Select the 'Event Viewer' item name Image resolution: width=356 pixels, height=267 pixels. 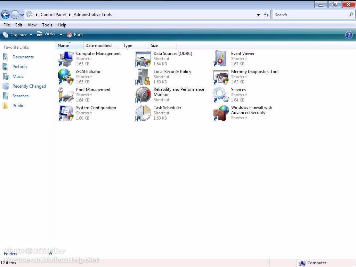[x=243, y=54]
